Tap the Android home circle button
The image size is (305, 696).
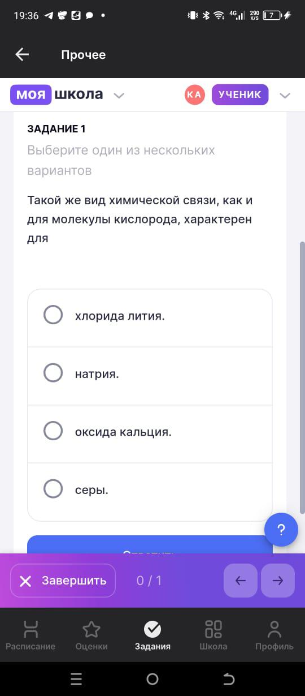152,679
